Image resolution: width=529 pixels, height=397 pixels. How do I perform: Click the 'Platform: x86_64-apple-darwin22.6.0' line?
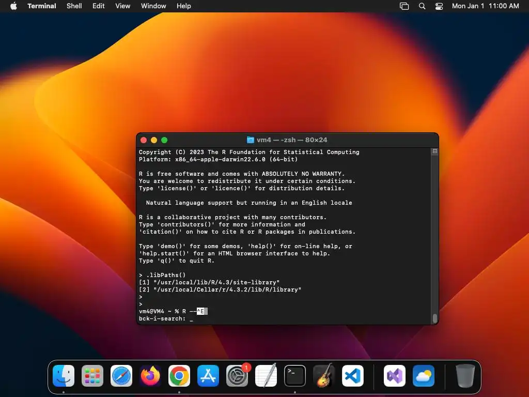219,159
